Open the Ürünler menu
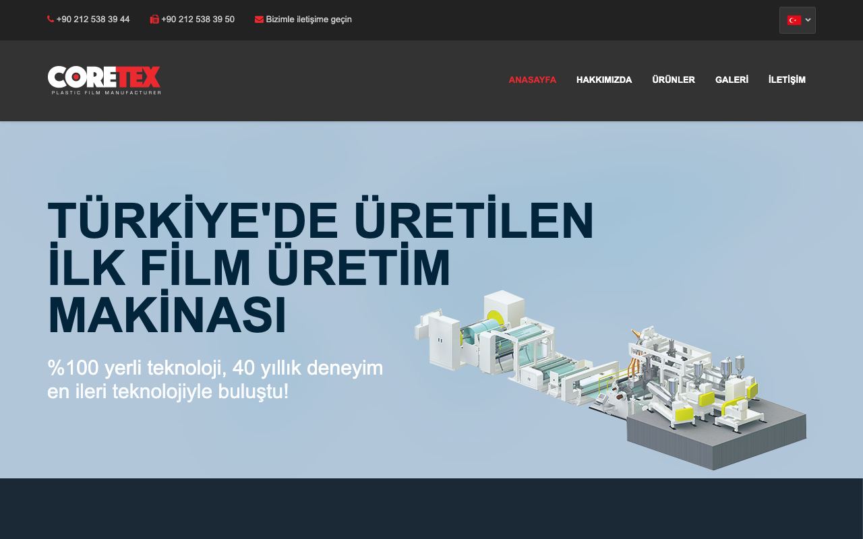This screenshot has width=863, height=539. (674, 80)
